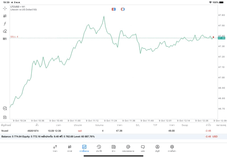This screenshot has width=227, height=158.
Task: Tap the S/L column header
Action: [138, 125]
